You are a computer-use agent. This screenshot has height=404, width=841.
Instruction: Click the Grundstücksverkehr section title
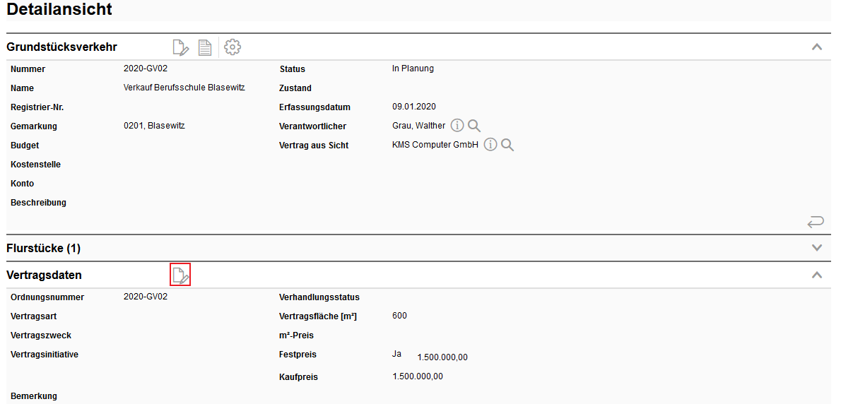[61, 47]
